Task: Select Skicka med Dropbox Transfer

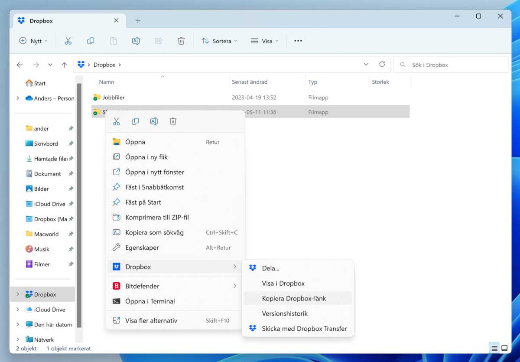Action: tap(298, 329)
